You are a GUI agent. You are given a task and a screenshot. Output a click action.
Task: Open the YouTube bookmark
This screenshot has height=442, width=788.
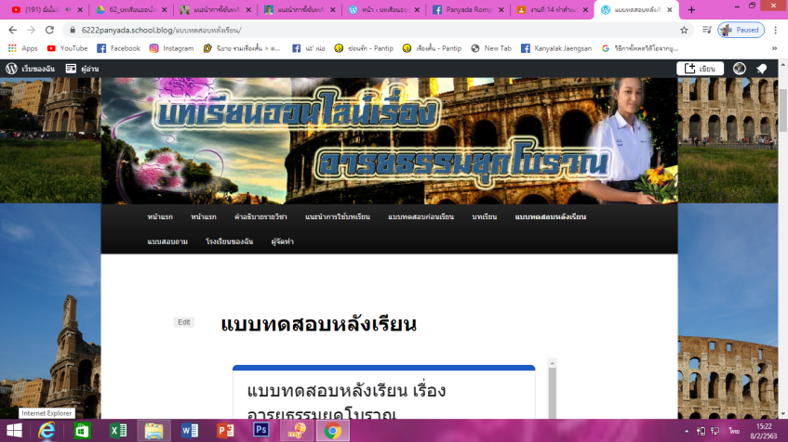coord(67,48)
